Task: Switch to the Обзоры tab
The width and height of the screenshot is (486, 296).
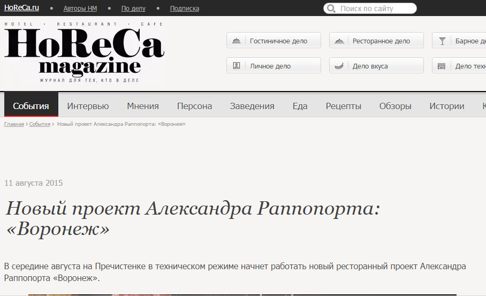Action: coord(395,106)
